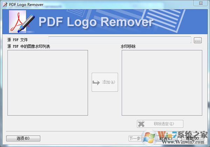Screen dimensions: 210x147
Task: Click the 添加(A) add button
Action: click(x=105, y=82)
